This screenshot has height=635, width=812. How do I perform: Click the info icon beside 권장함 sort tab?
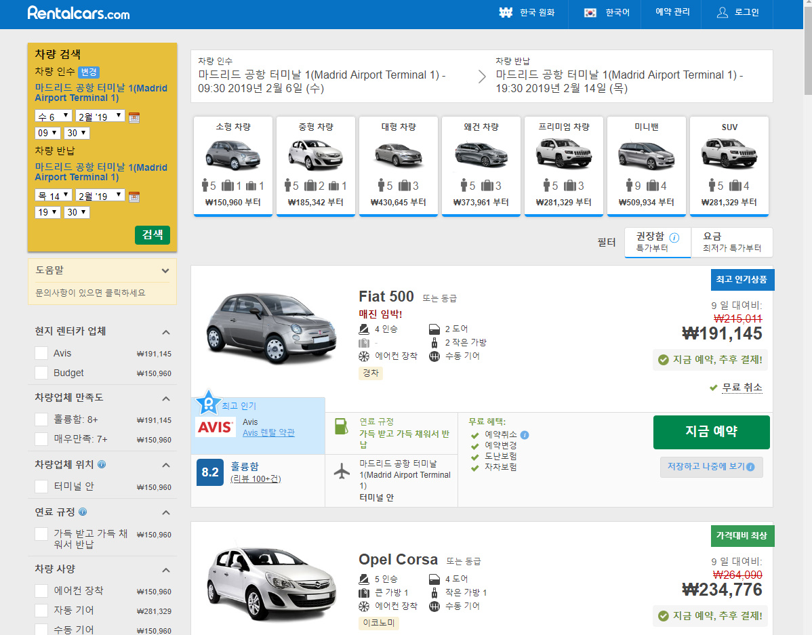coord(674,238)
